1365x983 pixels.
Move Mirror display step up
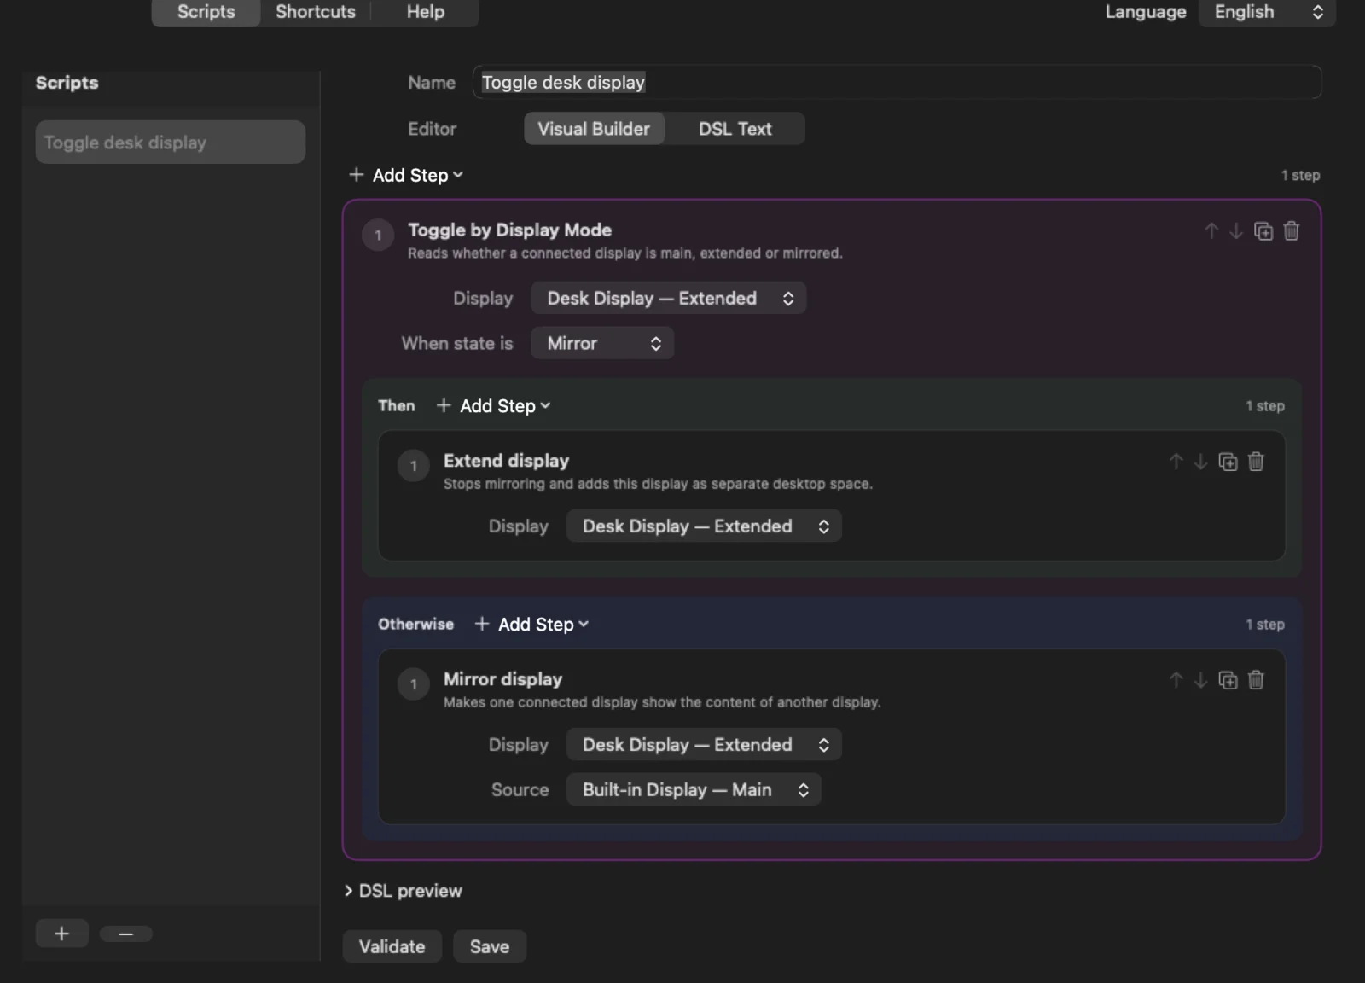(x=1176, y=680)
